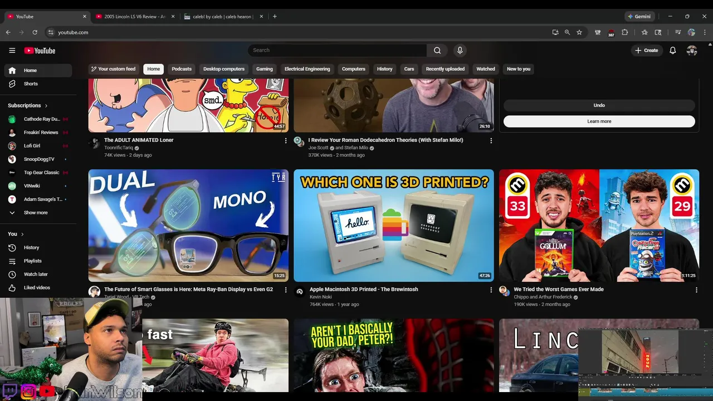Bookmark this page with the star
The image size is (713, 401).
[579, 32]
